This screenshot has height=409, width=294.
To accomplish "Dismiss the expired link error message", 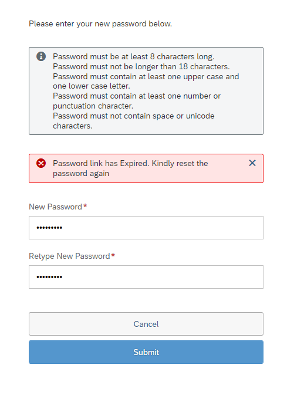I will 252,163.
